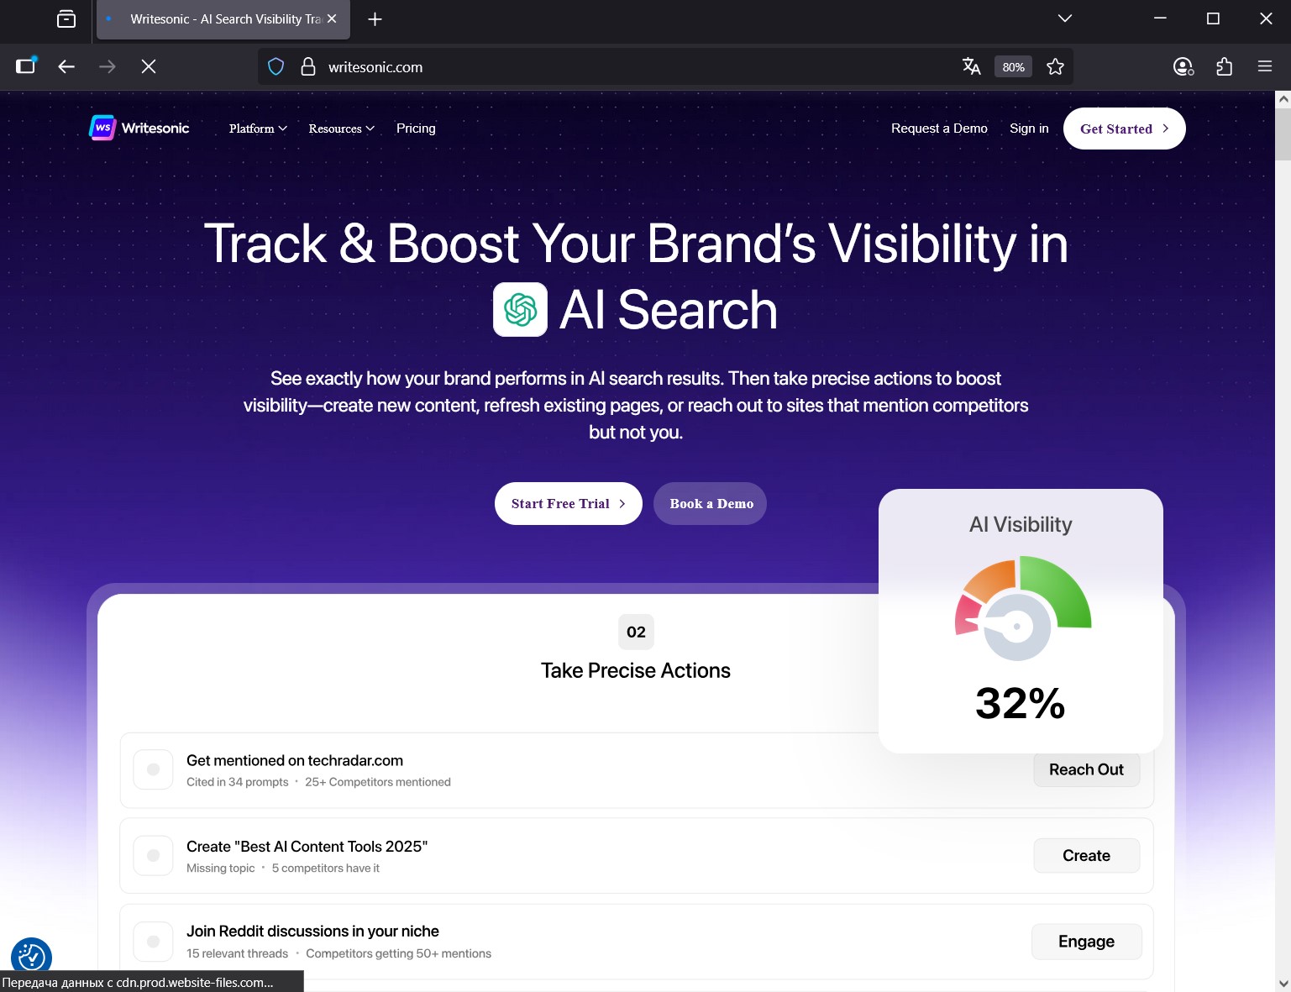The image size is (1291, 992).
Task: Reset the 80% zoom level
Action: 1013,67
